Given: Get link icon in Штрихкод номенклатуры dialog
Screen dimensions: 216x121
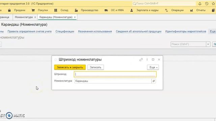Looking at the screenshot, I should (141, 59).
